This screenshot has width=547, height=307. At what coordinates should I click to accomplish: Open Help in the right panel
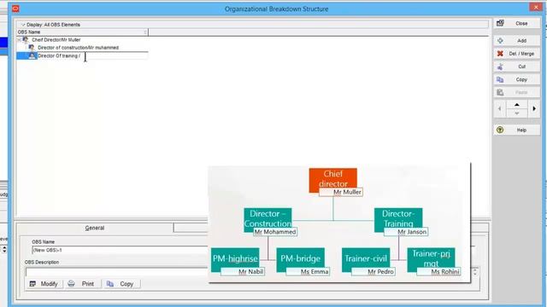[516, 130]
